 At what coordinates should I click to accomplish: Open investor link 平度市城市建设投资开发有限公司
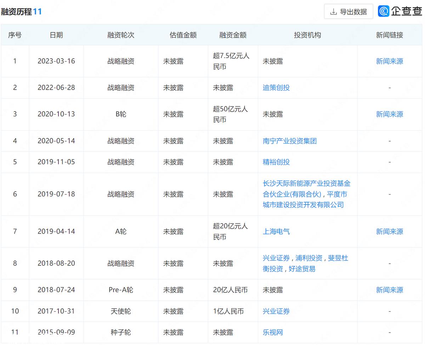[x=305, y=200]
